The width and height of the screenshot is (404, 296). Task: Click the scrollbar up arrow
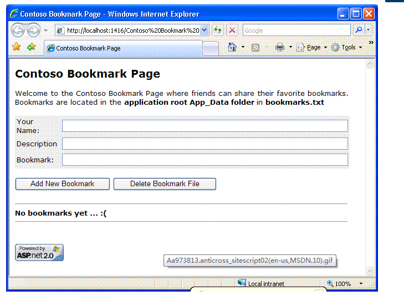pyautogui.click(x=370, y=64)
